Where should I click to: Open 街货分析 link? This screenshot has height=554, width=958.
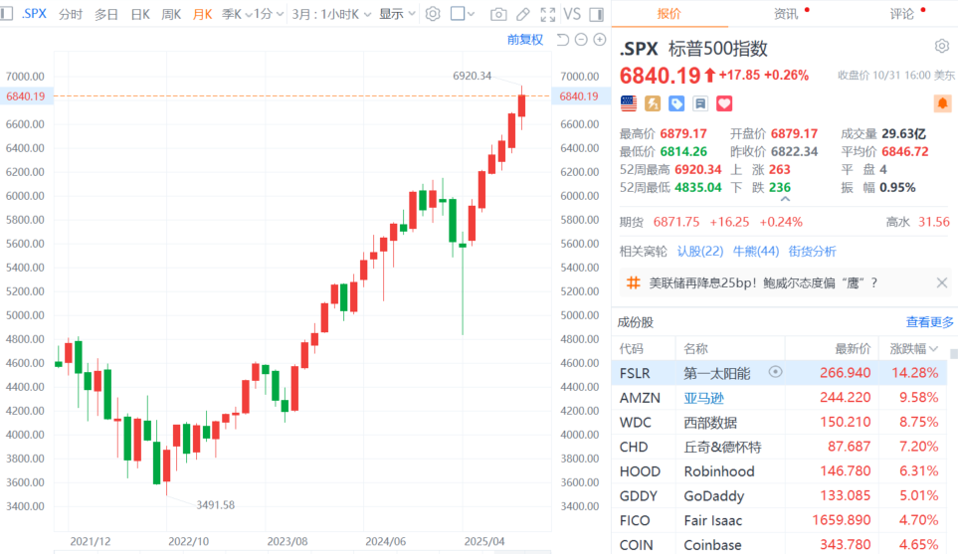812,251
